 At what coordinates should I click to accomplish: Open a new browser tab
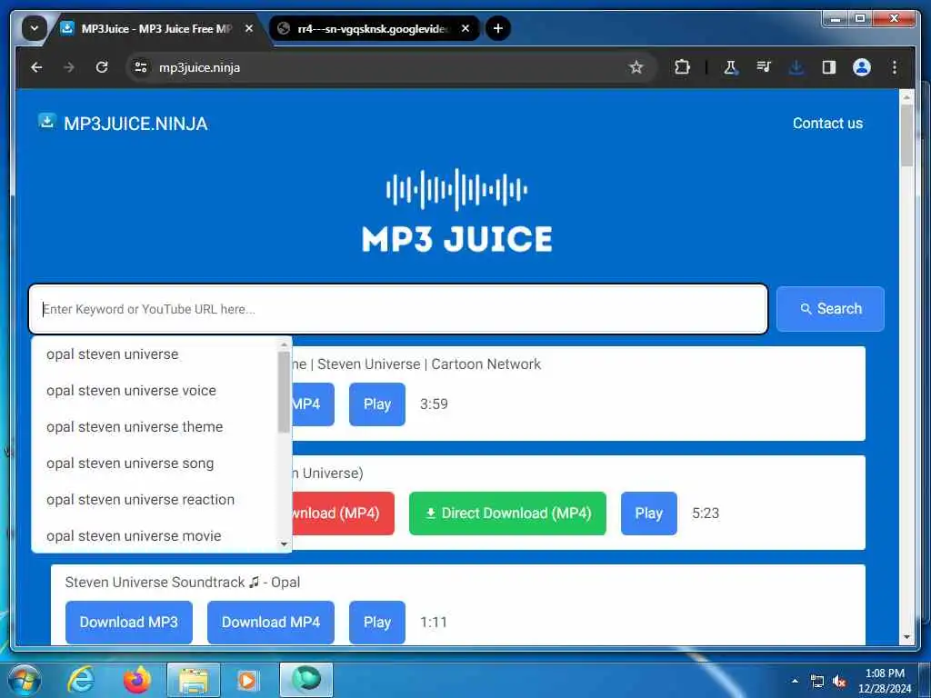tap(498, 28)
